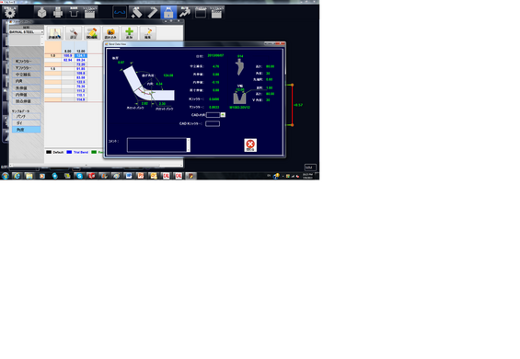Select the highlighted angle sample data option
Image resolution: width=520 pixels, height=359 pixels.
tap(27, 130)
